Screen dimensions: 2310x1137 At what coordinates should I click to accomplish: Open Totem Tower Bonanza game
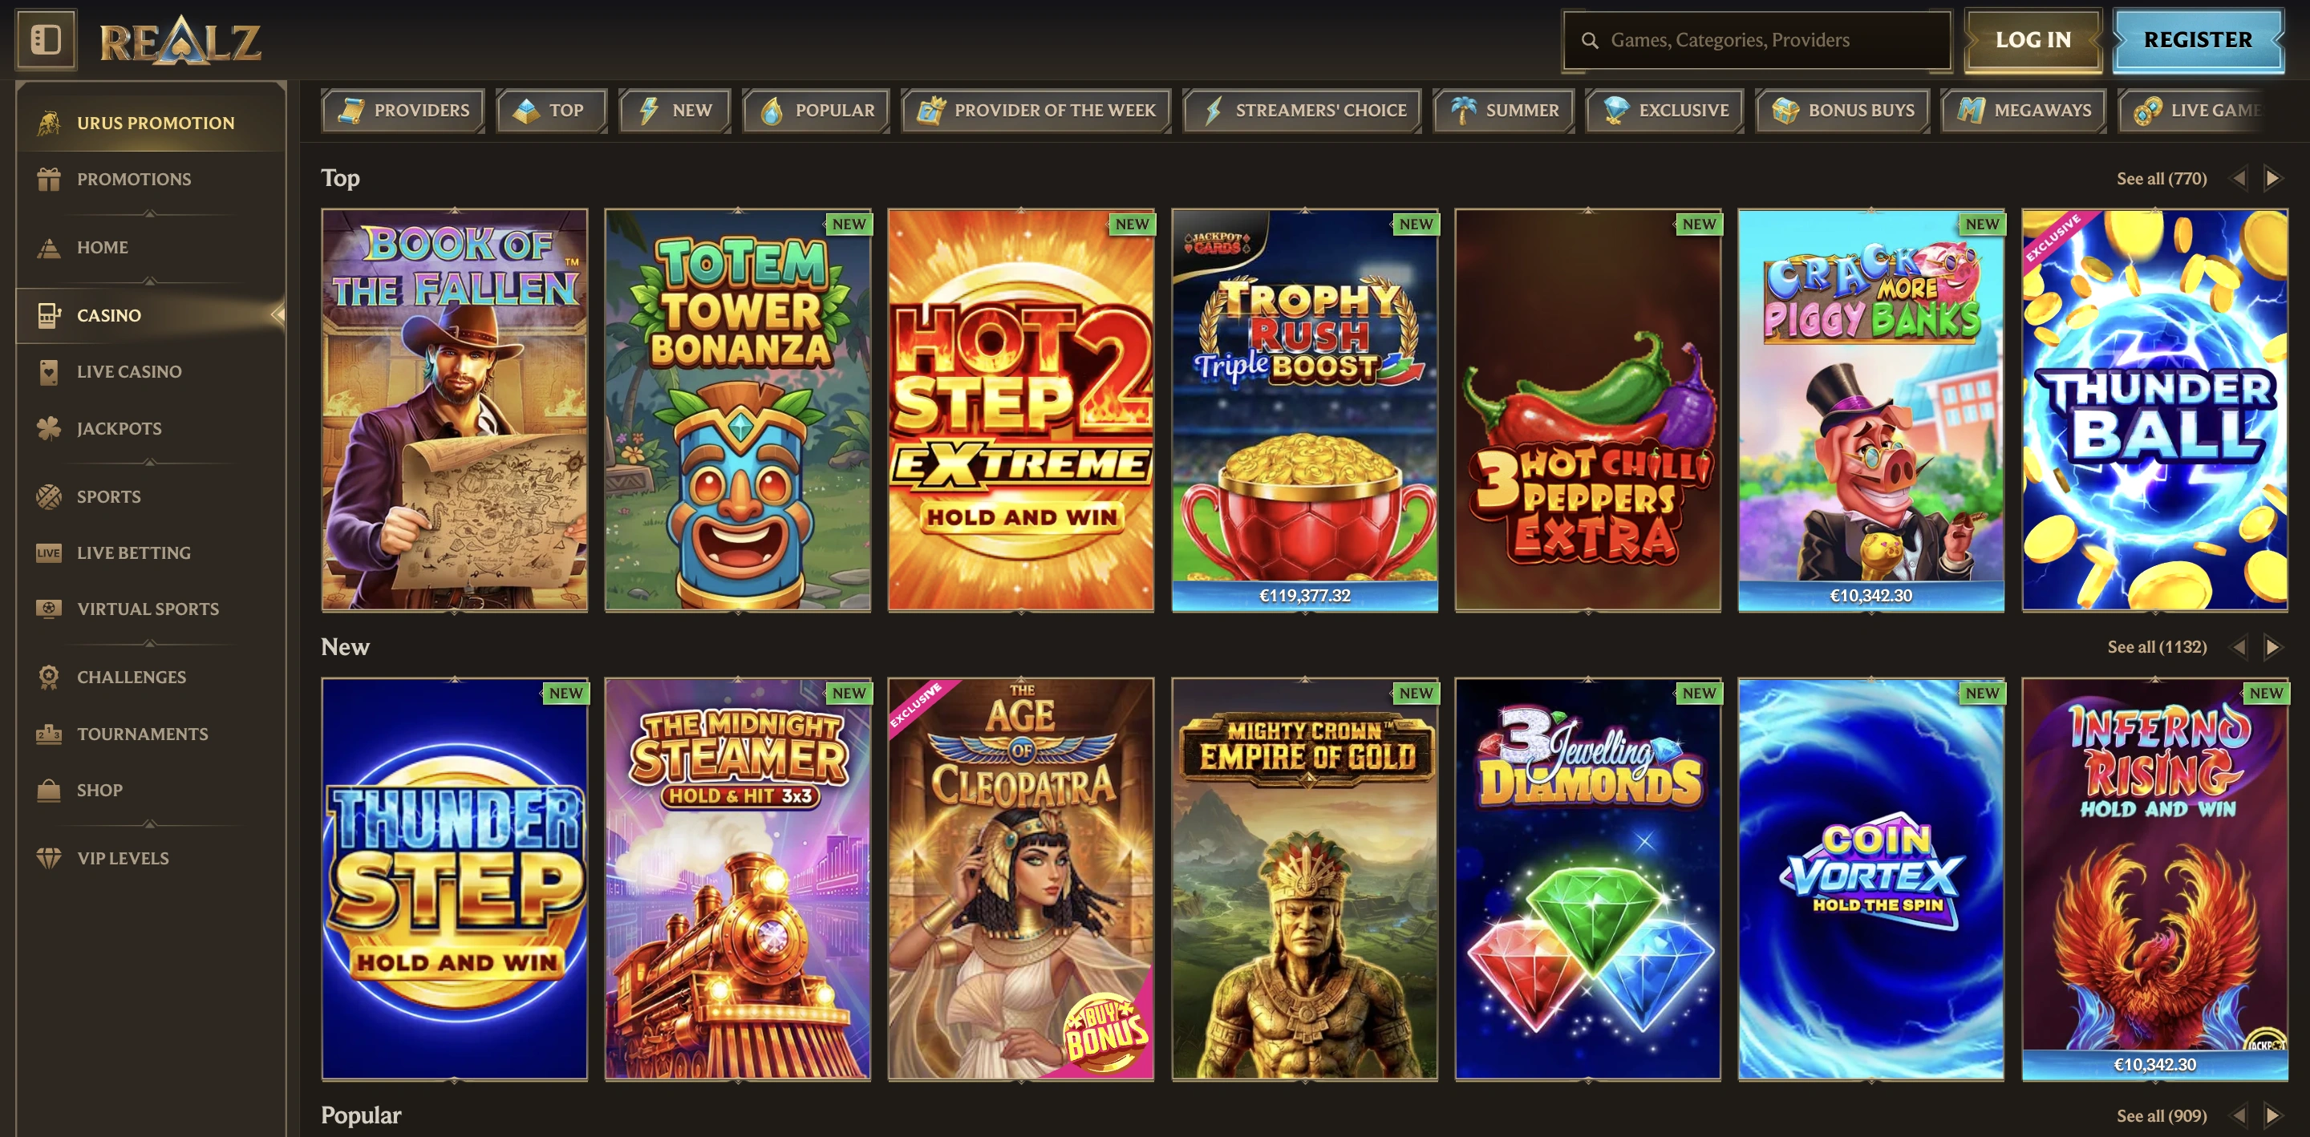tap(738, 410)
